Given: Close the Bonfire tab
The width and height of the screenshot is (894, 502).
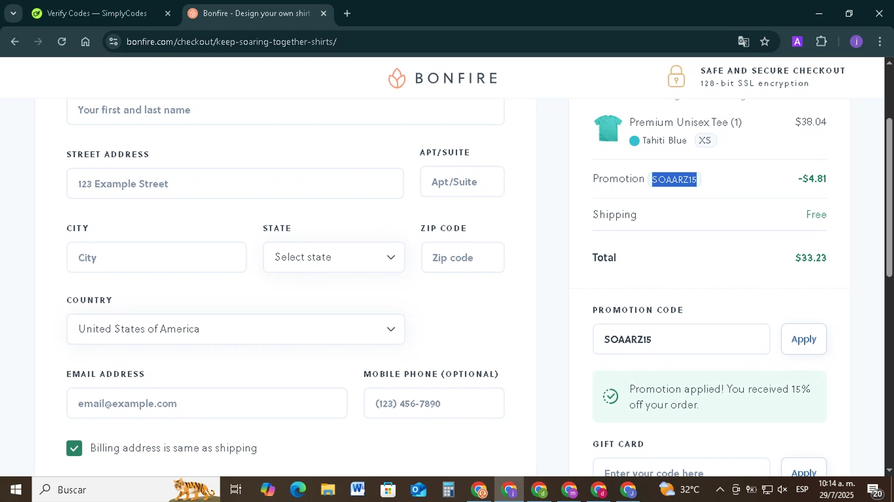Looking at the screenshot, I should pos(324,13).
